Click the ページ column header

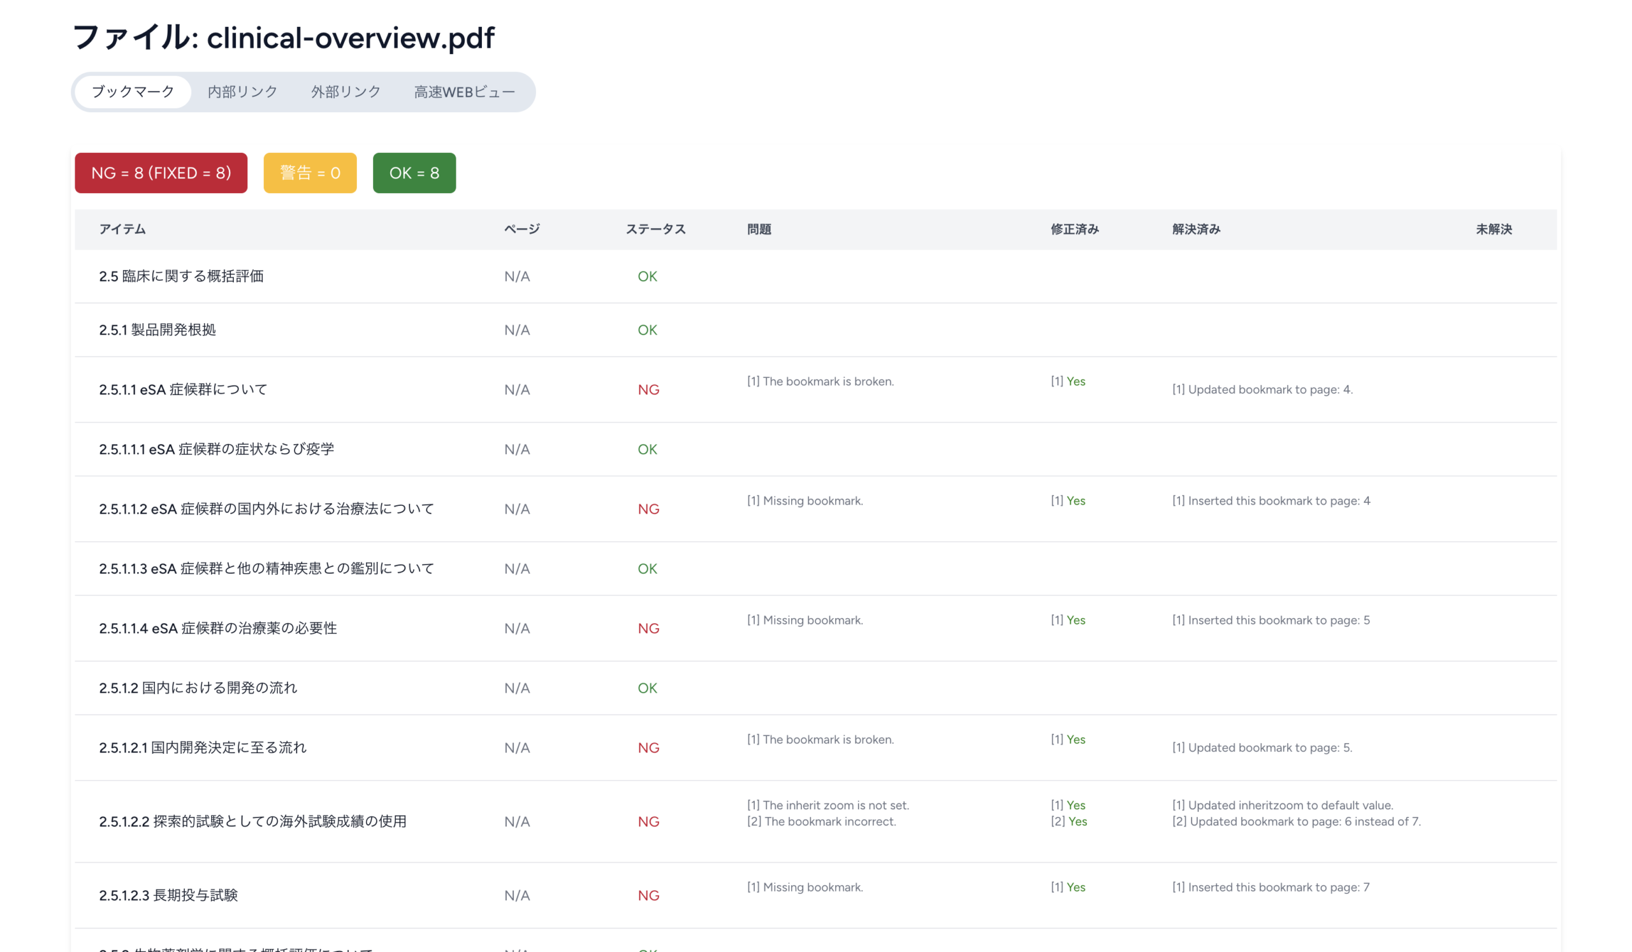click(x=522, y=229)
